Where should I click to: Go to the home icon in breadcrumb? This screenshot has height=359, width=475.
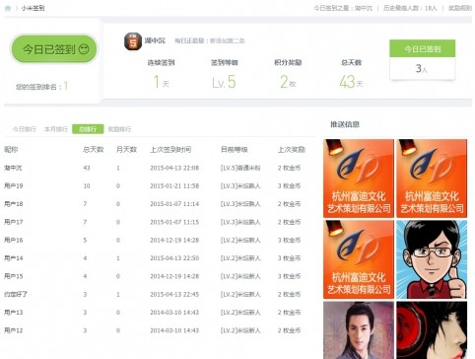8,8
